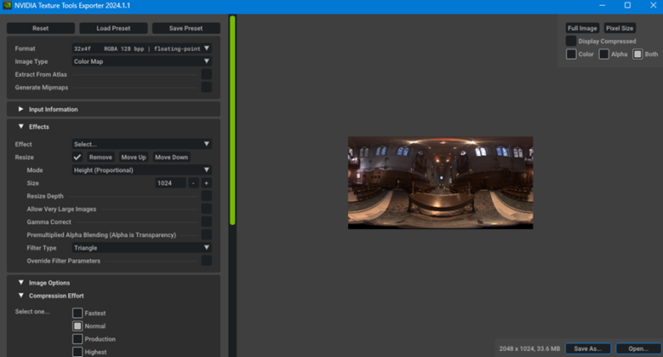Select the Alpha channel view option

tap(604, 54)
